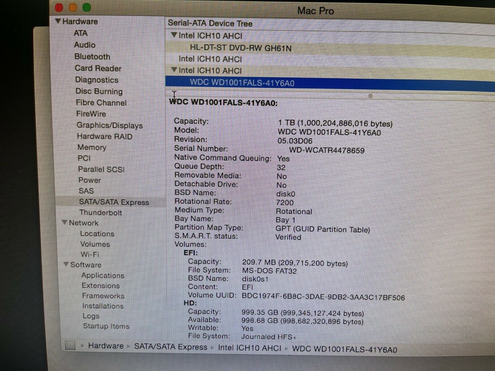495x371 pixels.
Task: Select Disc Burning in the sidebar
Action: (99, 91)
